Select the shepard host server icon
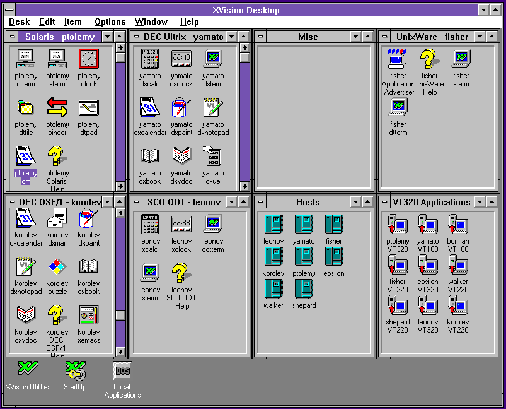Viewport: 506px width, 409px height. (304, 288)
